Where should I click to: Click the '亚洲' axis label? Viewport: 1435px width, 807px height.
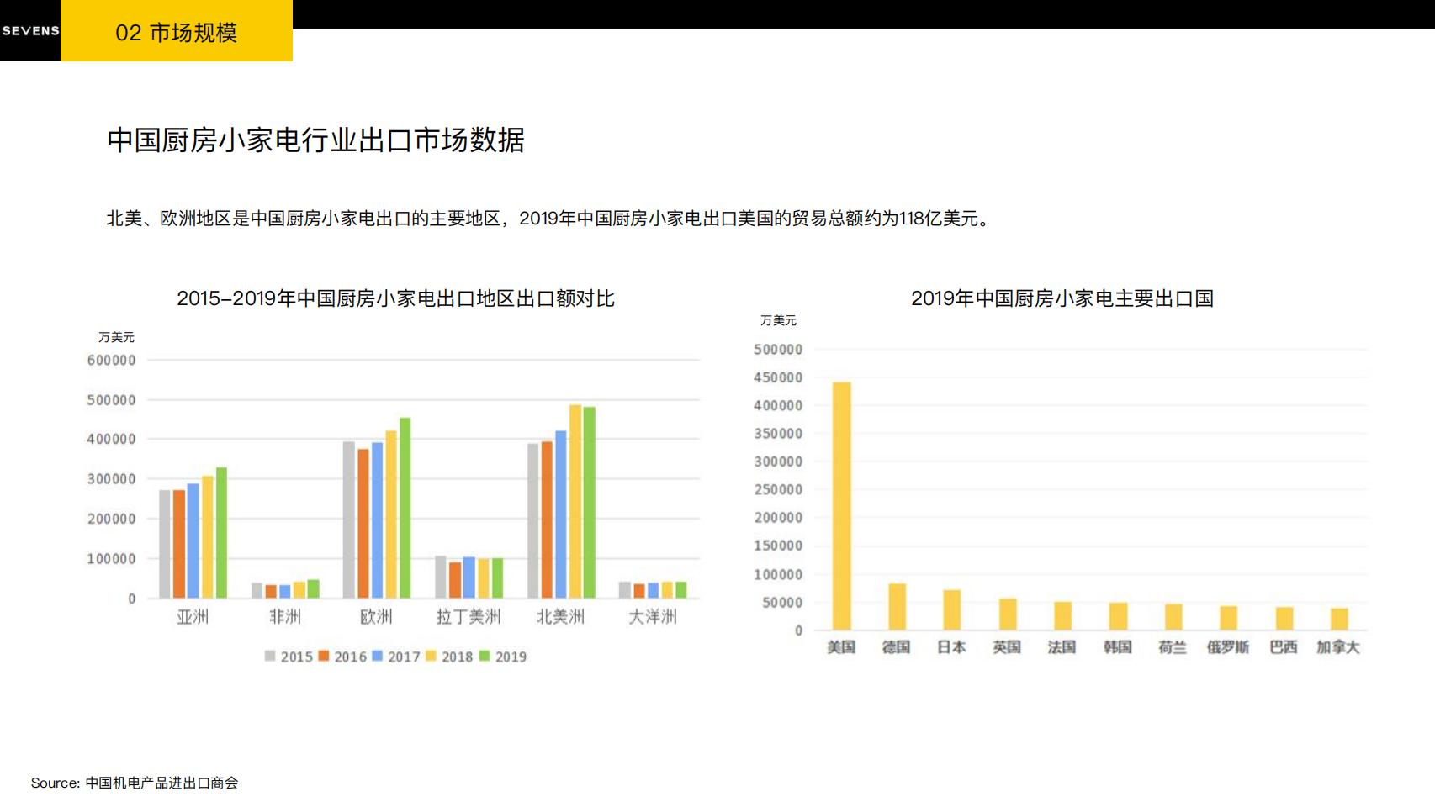click(x=193, y=617)
